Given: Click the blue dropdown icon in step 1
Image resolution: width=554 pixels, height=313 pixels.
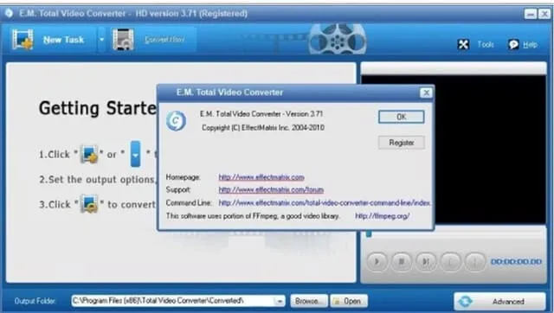Looking at the screenshot, I should [x=135, y=154].
